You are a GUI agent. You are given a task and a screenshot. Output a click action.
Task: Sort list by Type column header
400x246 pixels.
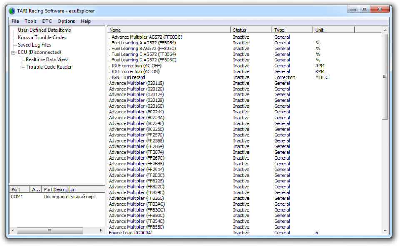click(x=292, y=30)
